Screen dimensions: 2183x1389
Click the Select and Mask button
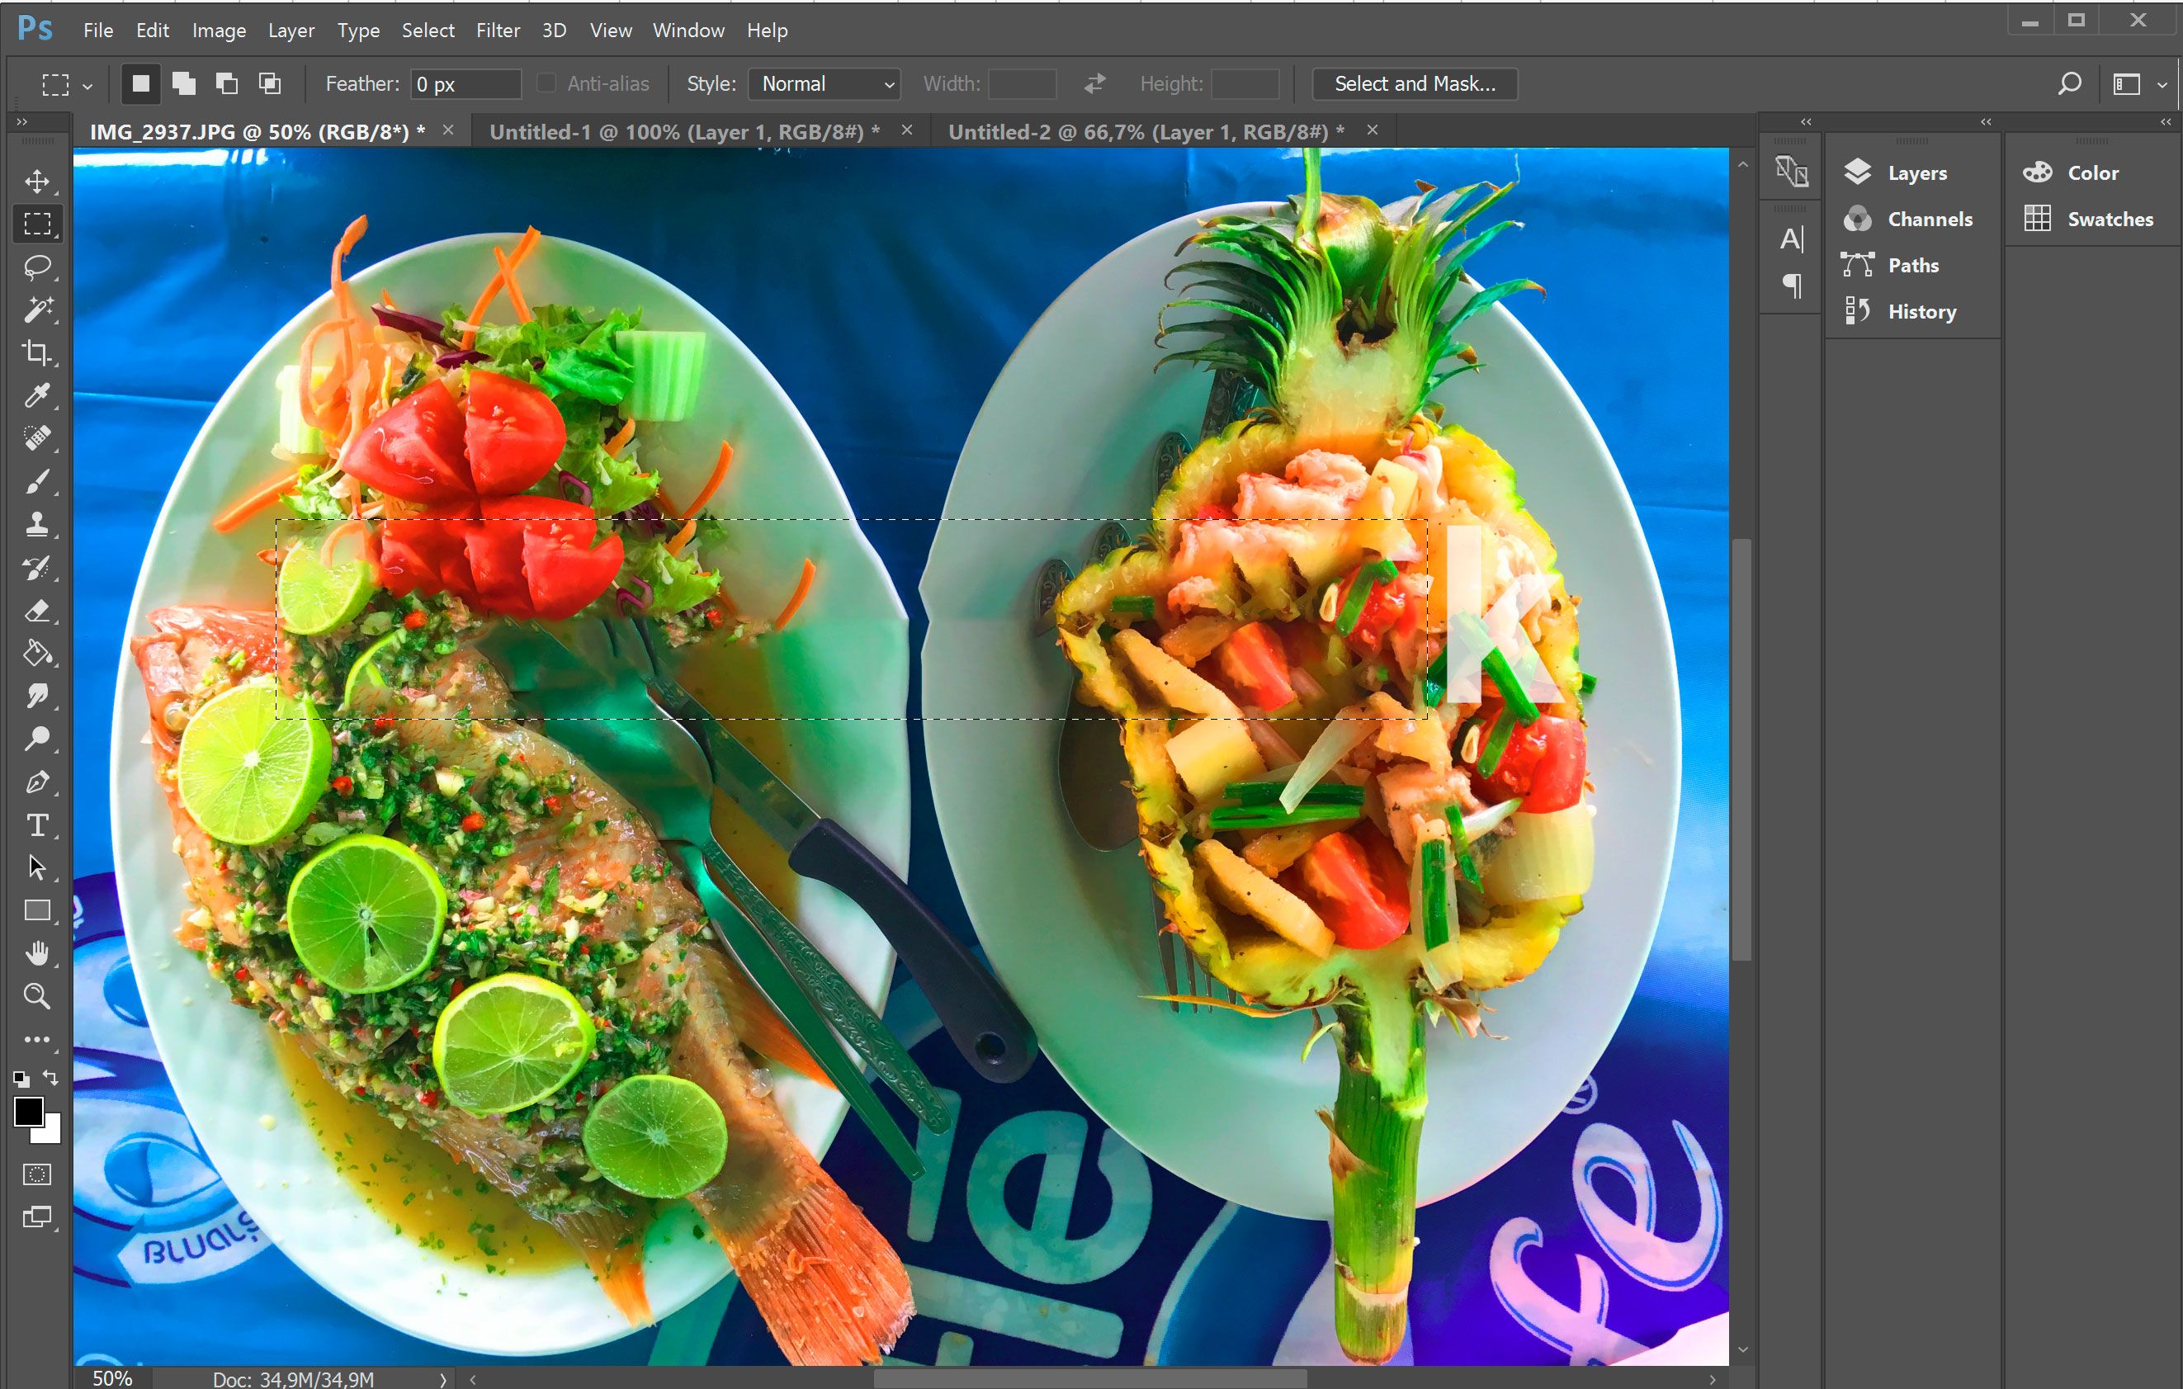click(1413, 81)
